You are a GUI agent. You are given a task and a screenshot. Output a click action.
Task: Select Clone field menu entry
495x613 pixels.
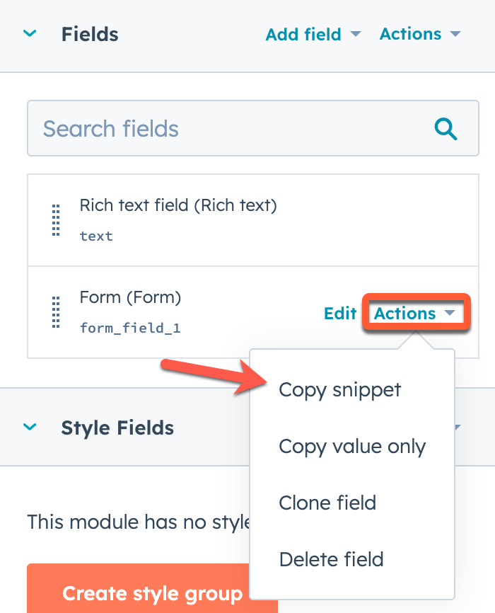[327, 503]
